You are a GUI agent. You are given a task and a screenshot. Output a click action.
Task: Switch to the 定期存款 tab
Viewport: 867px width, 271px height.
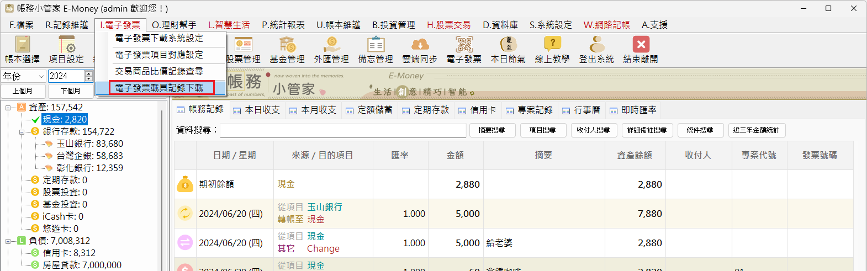(425, 110)
